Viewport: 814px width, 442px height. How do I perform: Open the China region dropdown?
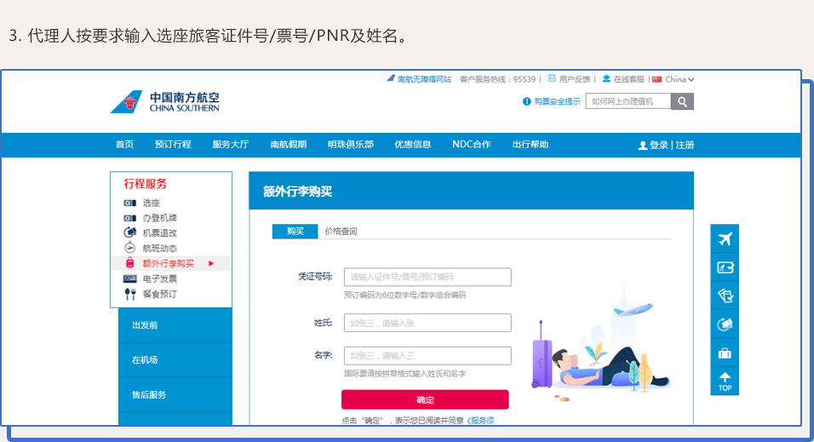click(674, 79)
